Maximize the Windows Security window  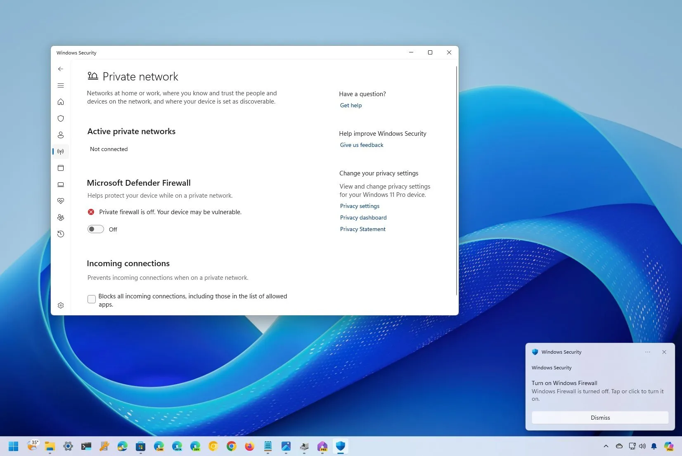[430, 52]
